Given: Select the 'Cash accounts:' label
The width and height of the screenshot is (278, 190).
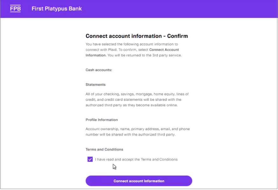Looking at the screenshot, I should (x=99, y=70).
